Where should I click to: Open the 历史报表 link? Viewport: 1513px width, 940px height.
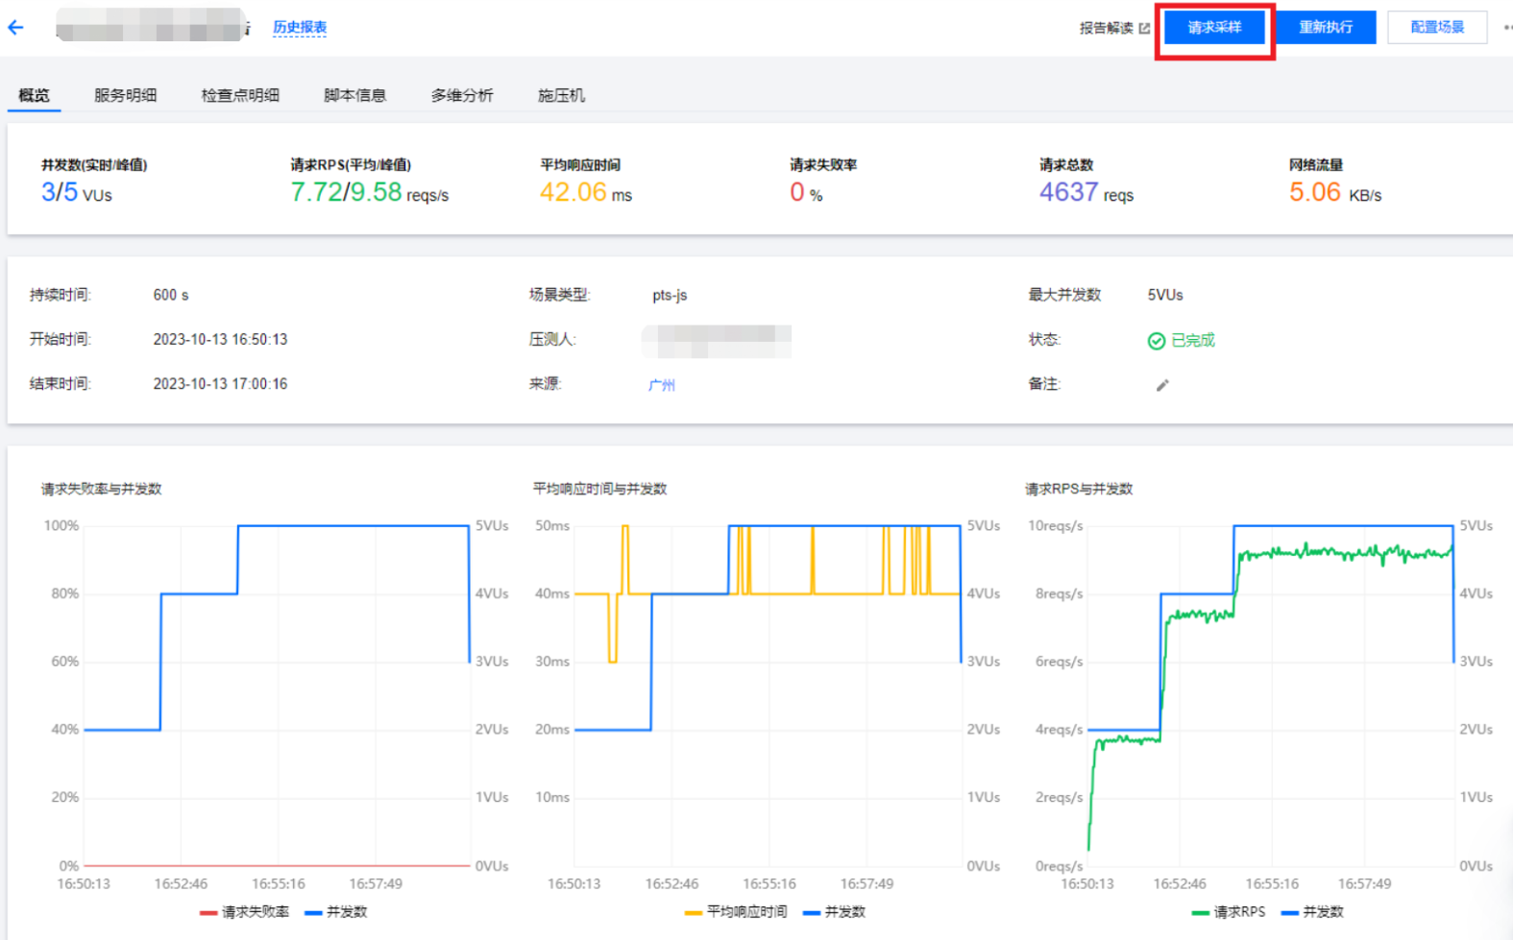pyautogui.click(x=300, y=28)
